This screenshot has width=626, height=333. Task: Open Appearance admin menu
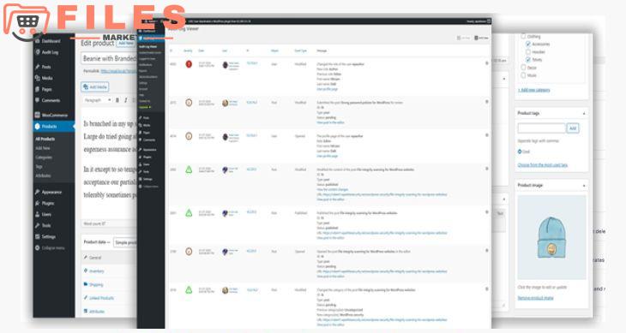pyautogui.click(x=48, y=192)
